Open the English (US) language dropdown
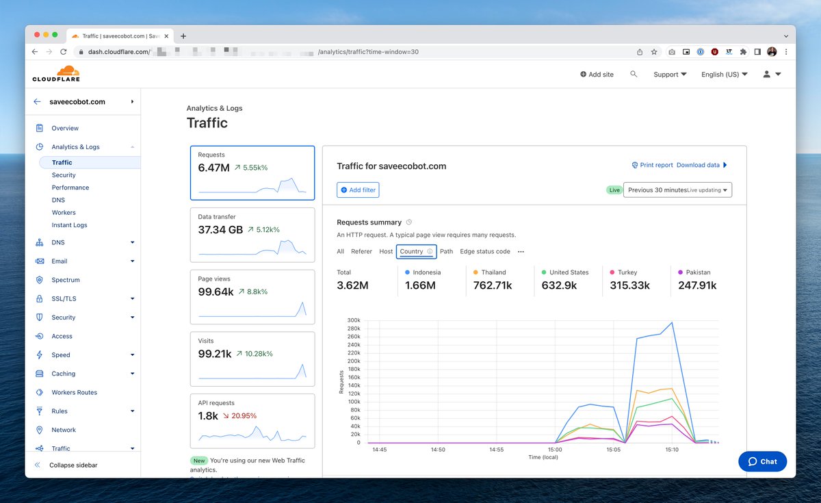The image size is (821, 503). (x=725, y=74)
